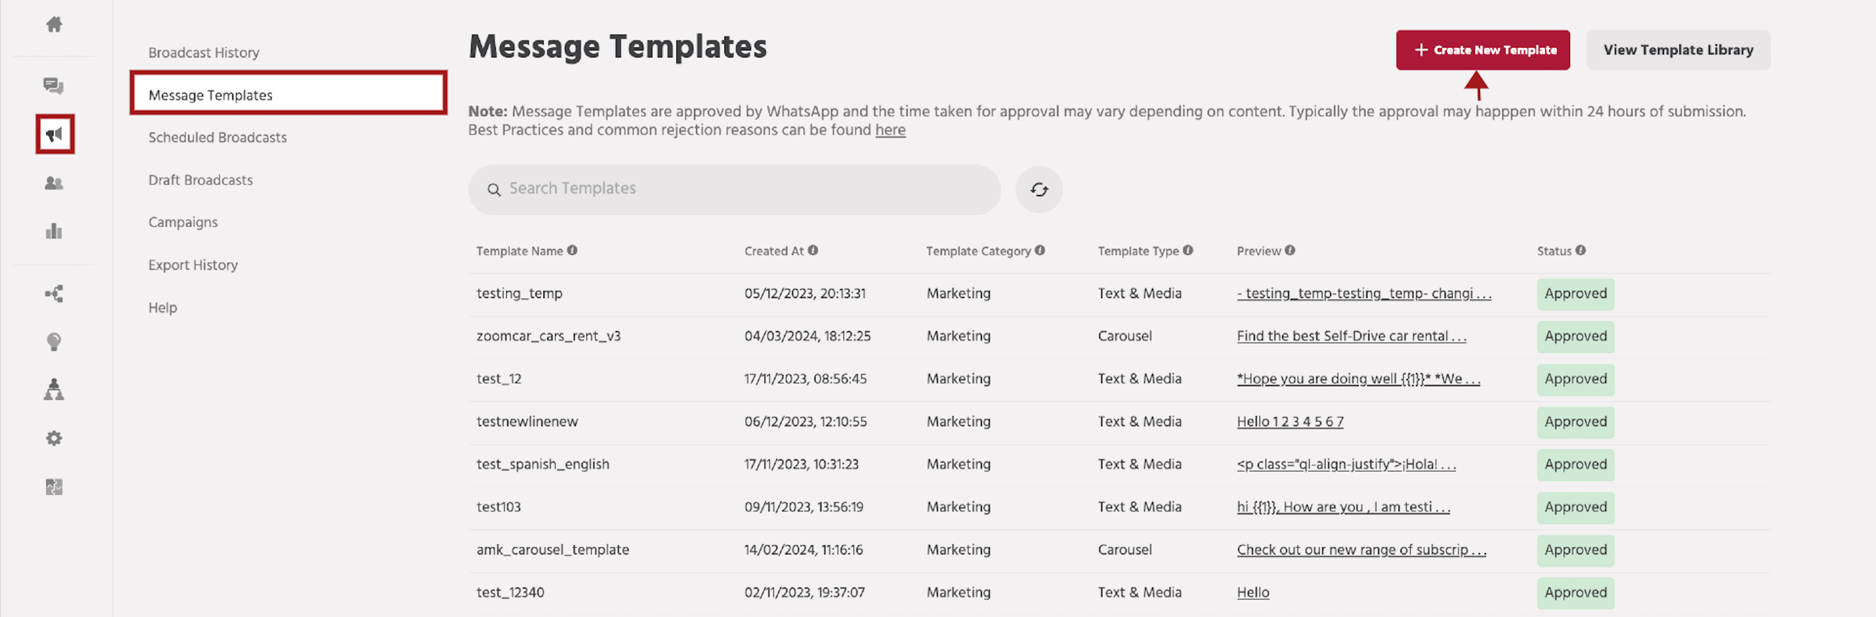This screenshot has width=1876, height=617.
Task: Open the Home dashboard icon
Action: 55,24
